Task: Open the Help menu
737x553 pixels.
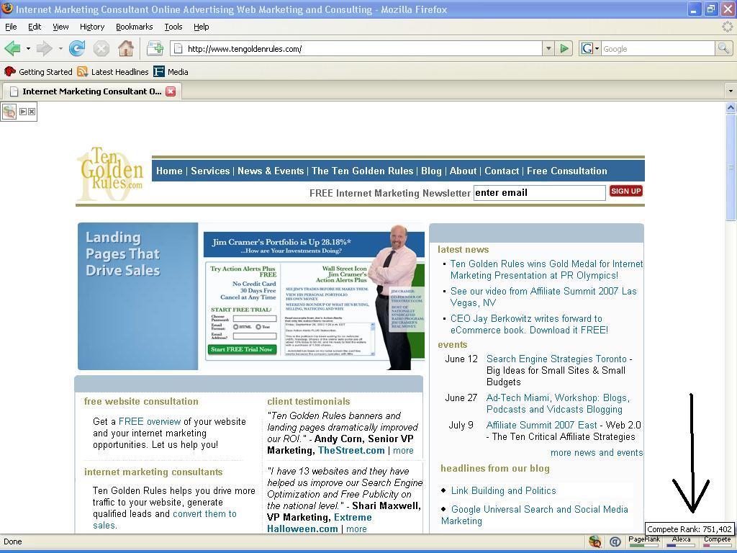Action: [202, 27]
